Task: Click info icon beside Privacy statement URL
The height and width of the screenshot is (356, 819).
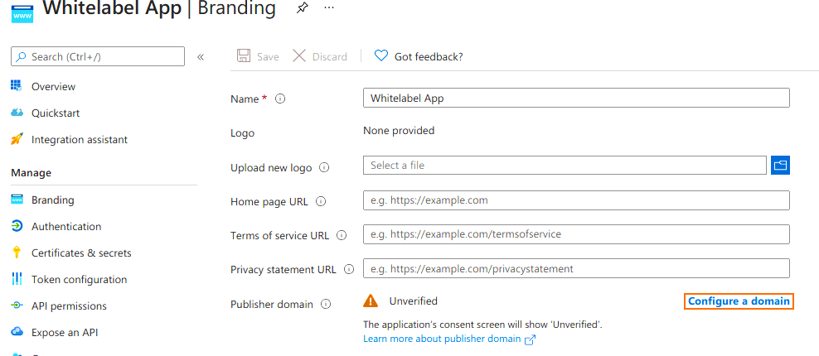Action: pos(348,270)
